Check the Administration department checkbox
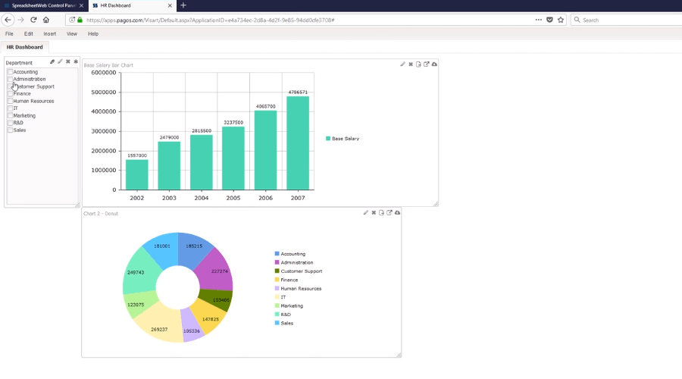682x379 pixels. click(x=10, y=79)
